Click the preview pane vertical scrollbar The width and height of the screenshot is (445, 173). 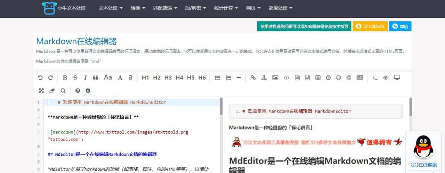pyautogui.click(x=410, y=107)
